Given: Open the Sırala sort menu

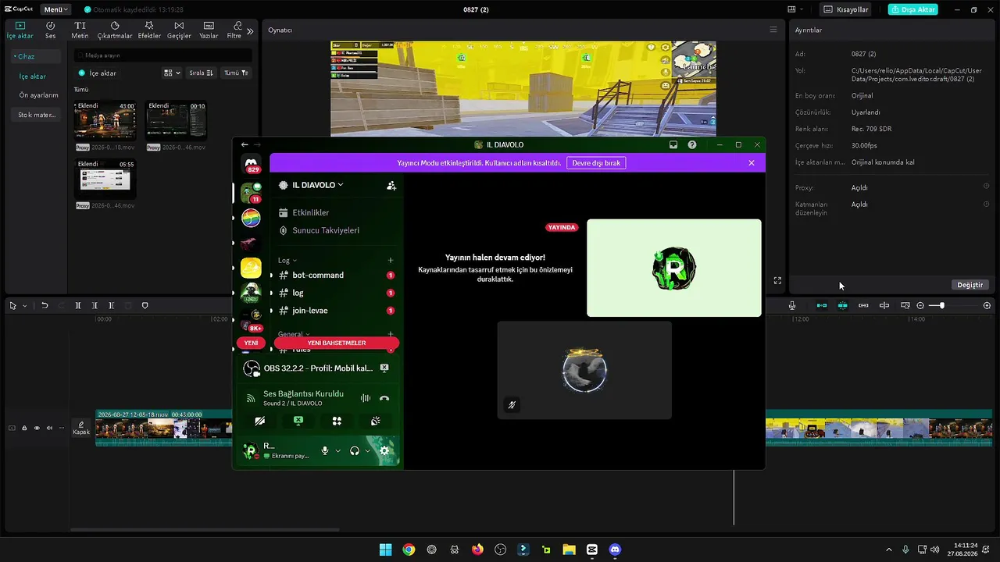Looking at the screenshot, I should click(x=202, y=73).
